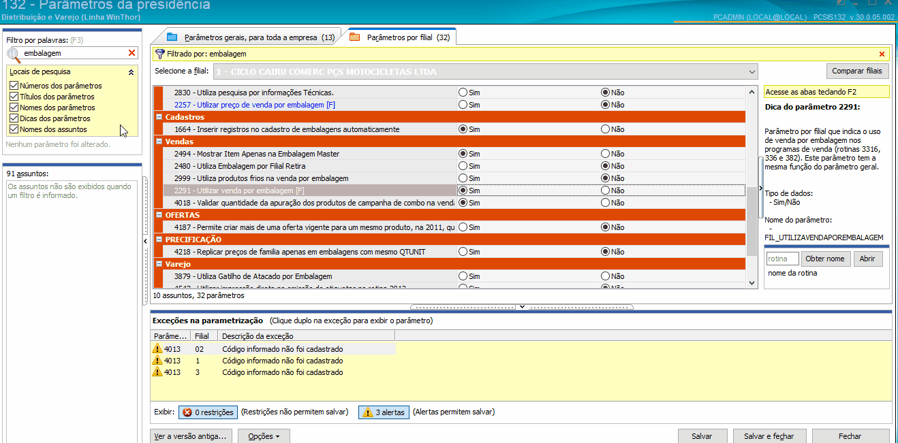Open the 'Selecione a filial' dropdown

click(x=752, y=71)
